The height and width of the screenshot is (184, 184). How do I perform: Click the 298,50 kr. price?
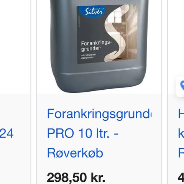[x=76, y=177]
